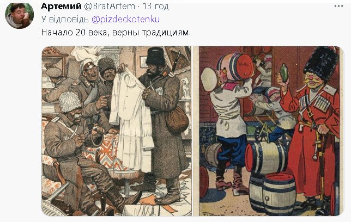
Task: Open the right image with vodka barrels
Action: pos(269,131)
